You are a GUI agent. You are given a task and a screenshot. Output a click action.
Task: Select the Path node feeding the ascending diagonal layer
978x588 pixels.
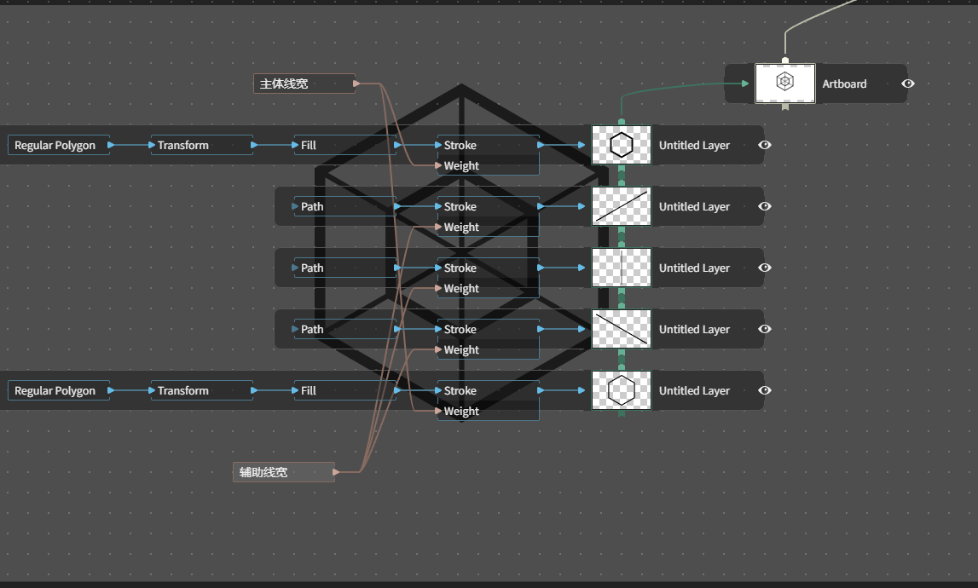pyautogui.click(x=345, y=206)
